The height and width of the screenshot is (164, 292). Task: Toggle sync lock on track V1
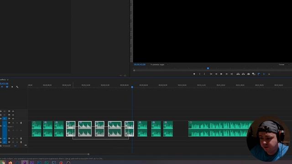(x=9, y=118)
